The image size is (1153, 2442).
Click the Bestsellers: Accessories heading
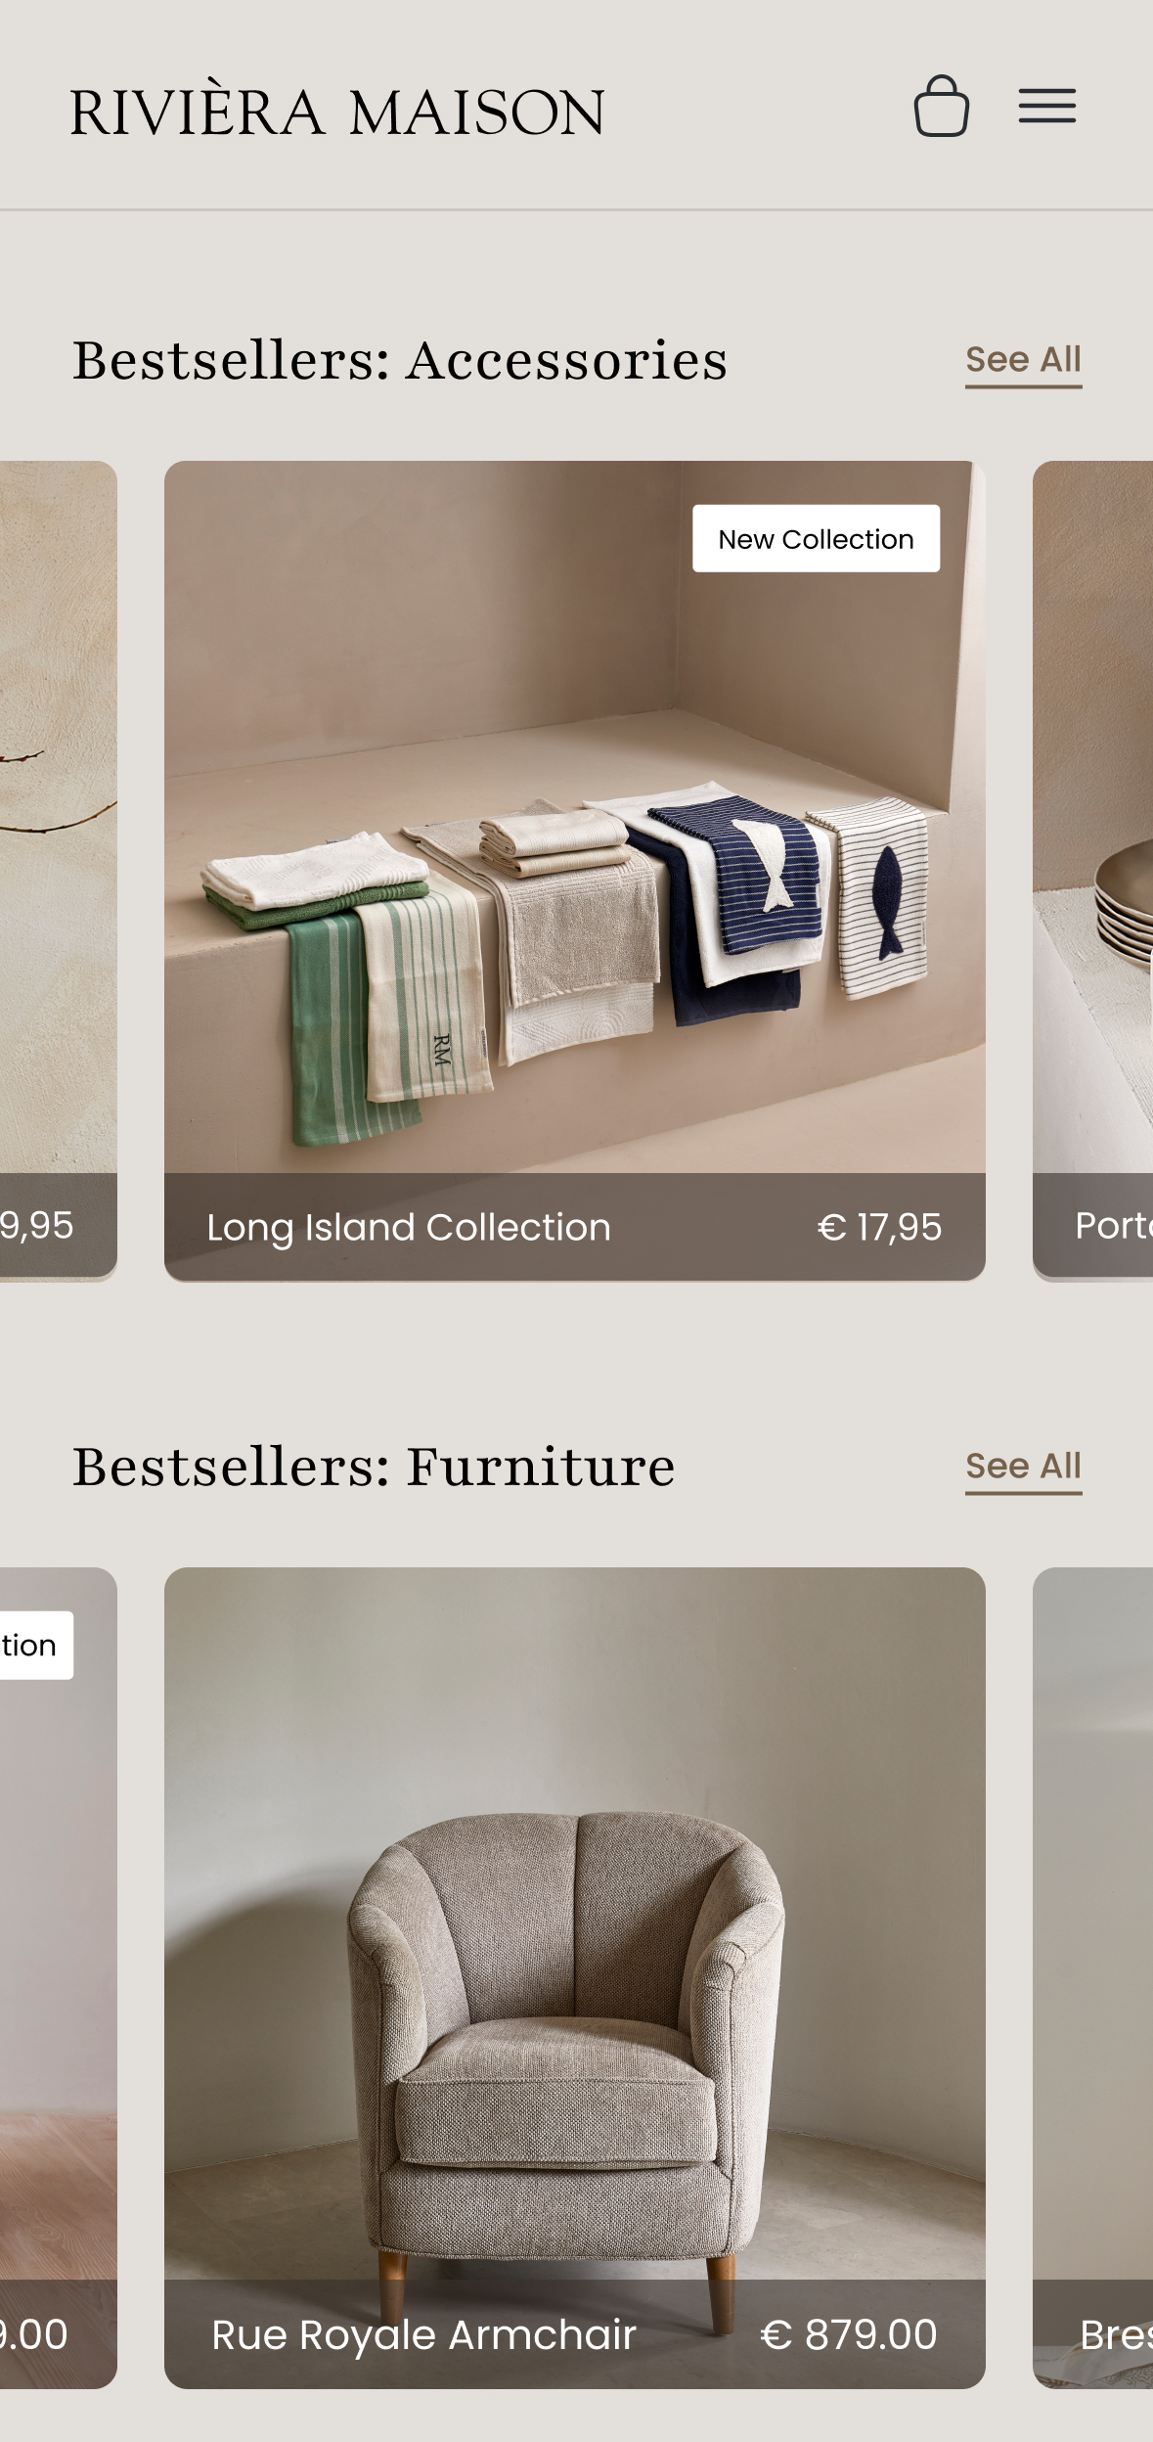[x=400, y=360]
